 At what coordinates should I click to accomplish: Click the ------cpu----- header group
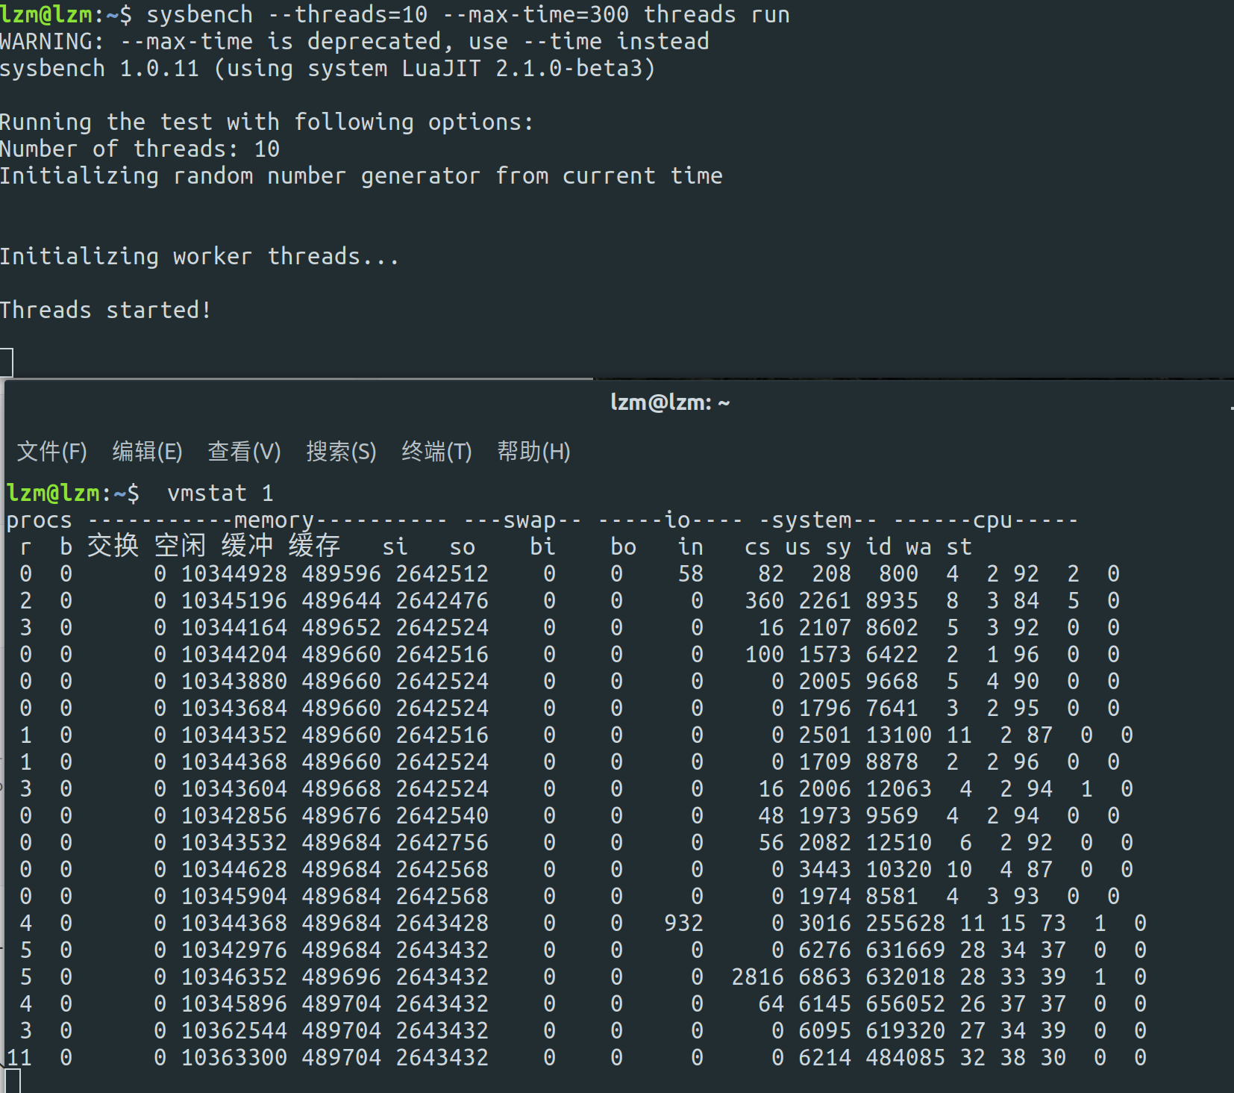(x=986, y=520)
